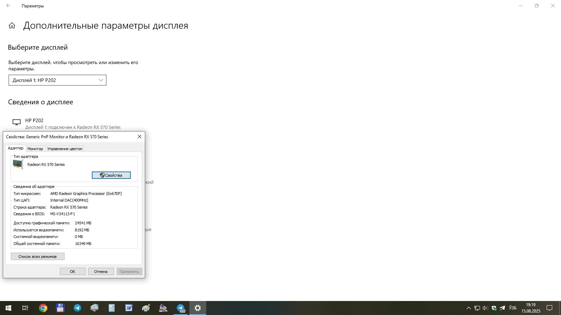Click the Telegram tray icon
Screen dimensions: 561x315
pos(502,308)
